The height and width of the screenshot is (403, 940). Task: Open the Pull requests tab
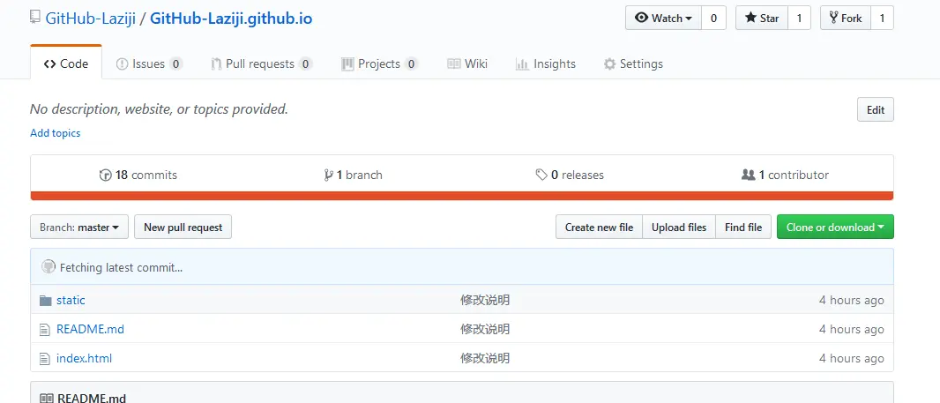261,64
